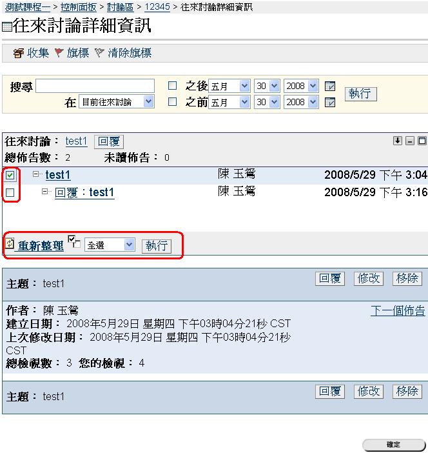Click the 重新整理 refresh icon
428x453 pixels.
[x=10, y=244]
